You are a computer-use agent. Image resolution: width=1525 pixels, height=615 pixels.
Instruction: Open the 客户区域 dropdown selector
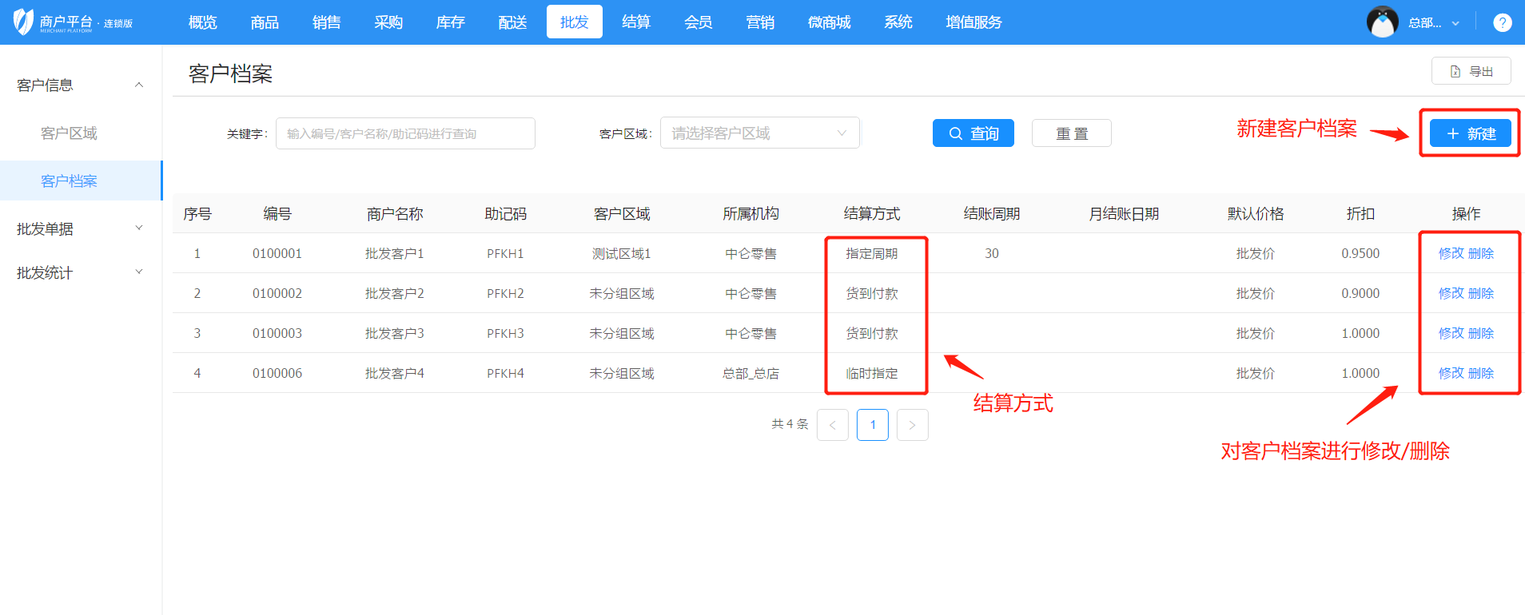(x=759, y=133)
